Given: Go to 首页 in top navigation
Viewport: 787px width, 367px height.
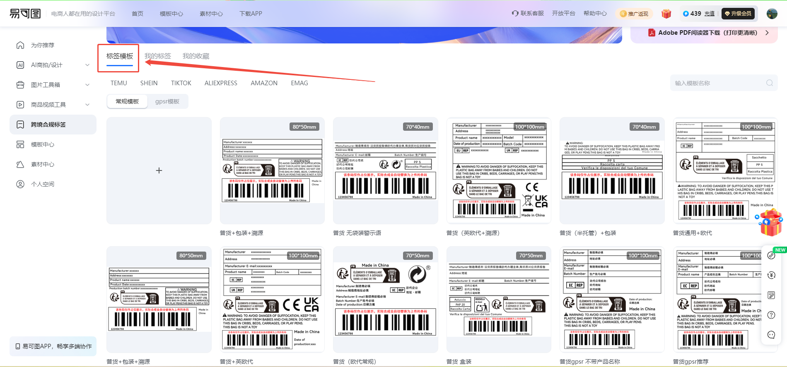Looking at the screenshot, I should [x=138, y=14].
